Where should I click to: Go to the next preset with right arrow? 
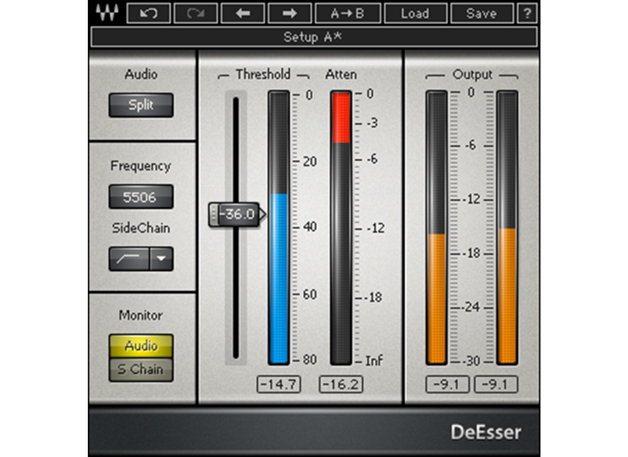[290, 13]
